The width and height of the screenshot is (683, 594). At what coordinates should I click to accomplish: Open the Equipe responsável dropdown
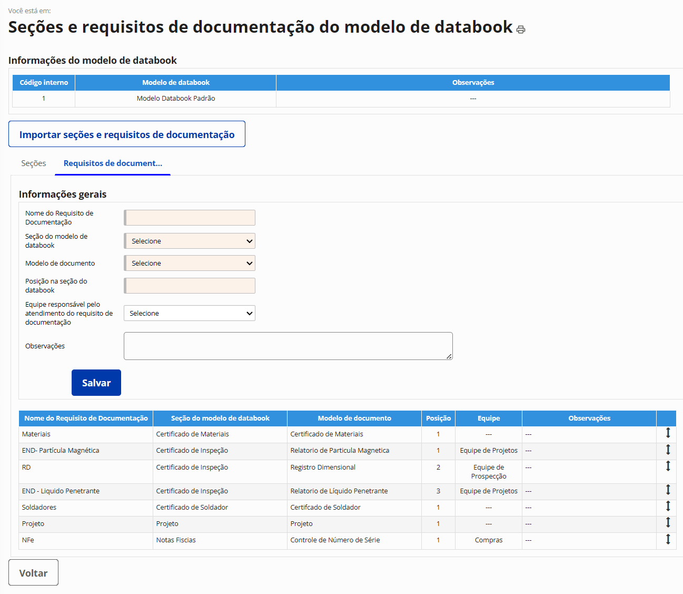[x=190, y=313]
